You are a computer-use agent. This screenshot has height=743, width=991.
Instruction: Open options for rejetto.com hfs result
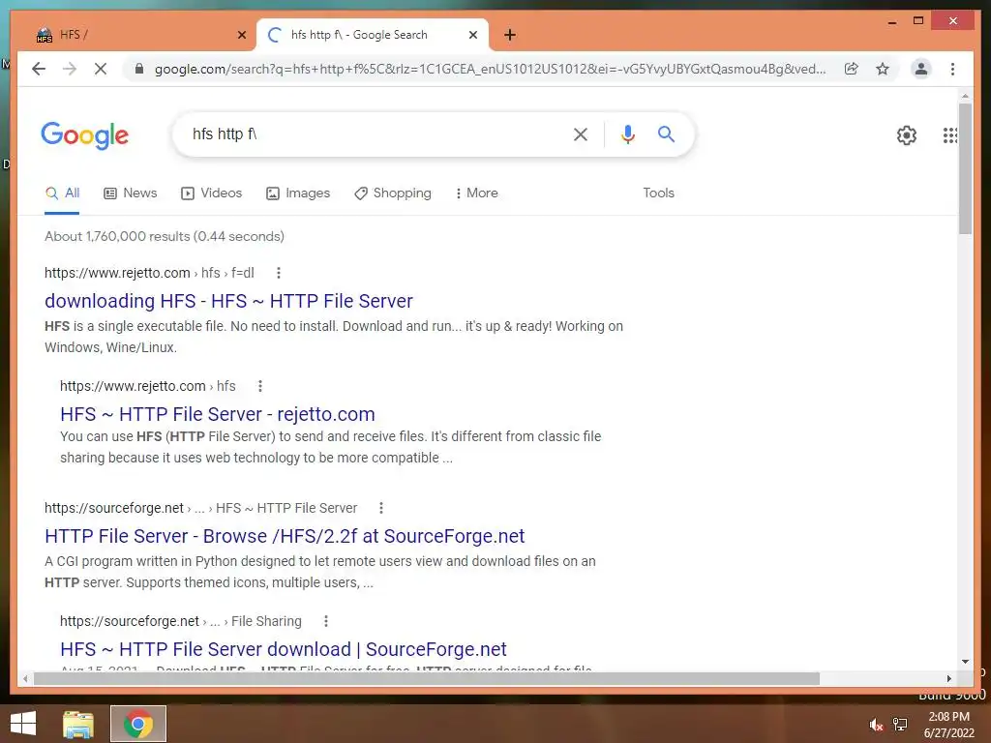(259, 386)
